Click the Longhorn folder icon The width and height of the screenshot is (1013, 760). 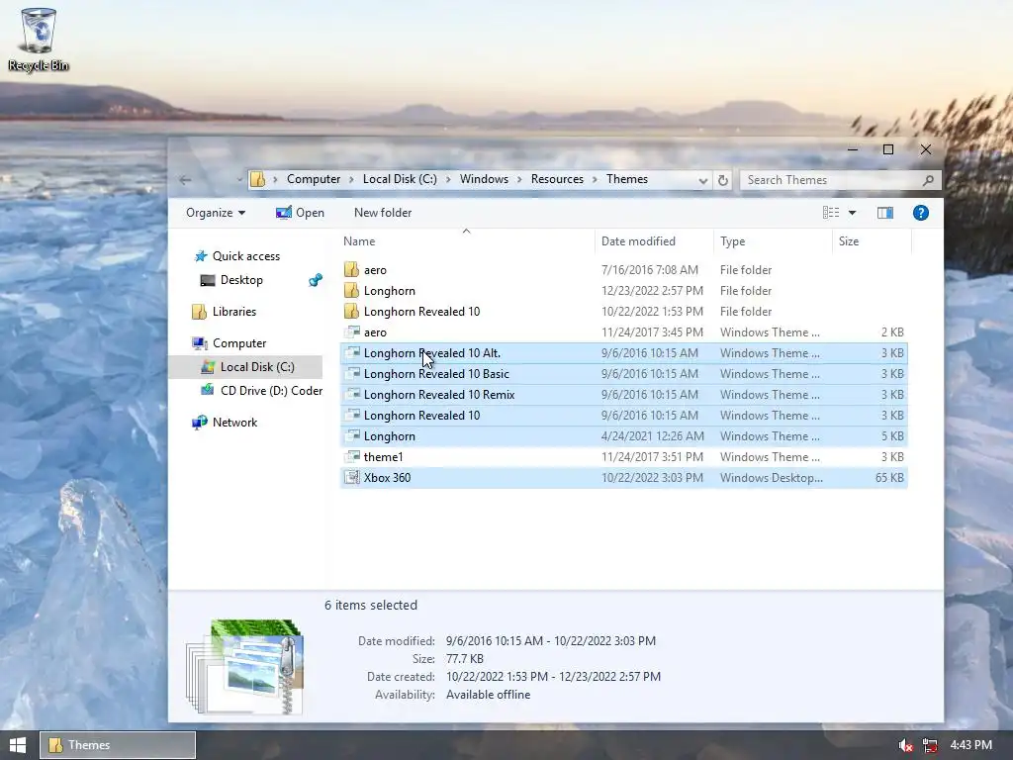[351, 290]
